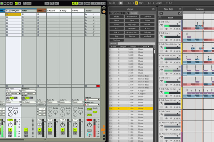Toggle track activator 2 in mixer
This screenshot has height=142, width=214.
click(x=10, y=130)
